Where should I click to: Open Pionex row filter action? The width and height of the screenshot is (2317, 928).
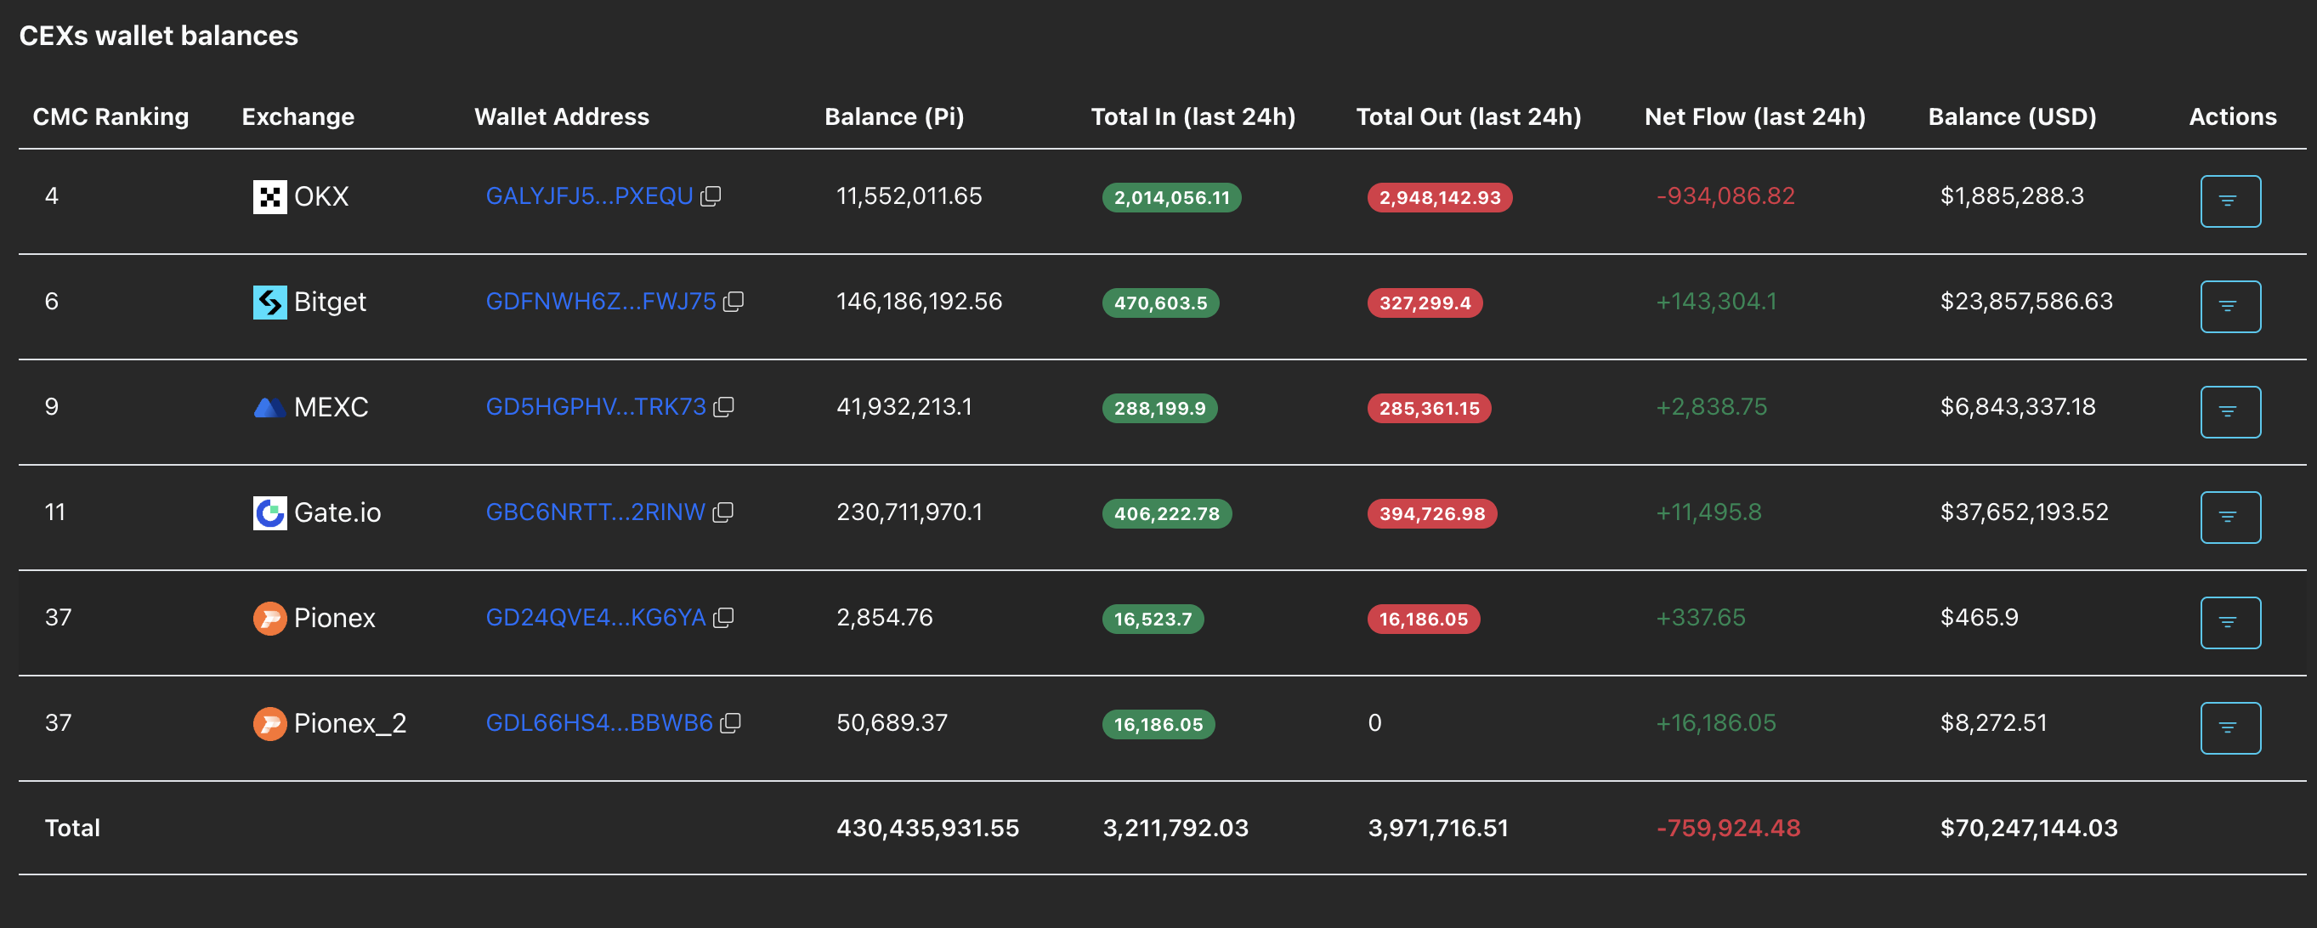tap(2229, 622)
